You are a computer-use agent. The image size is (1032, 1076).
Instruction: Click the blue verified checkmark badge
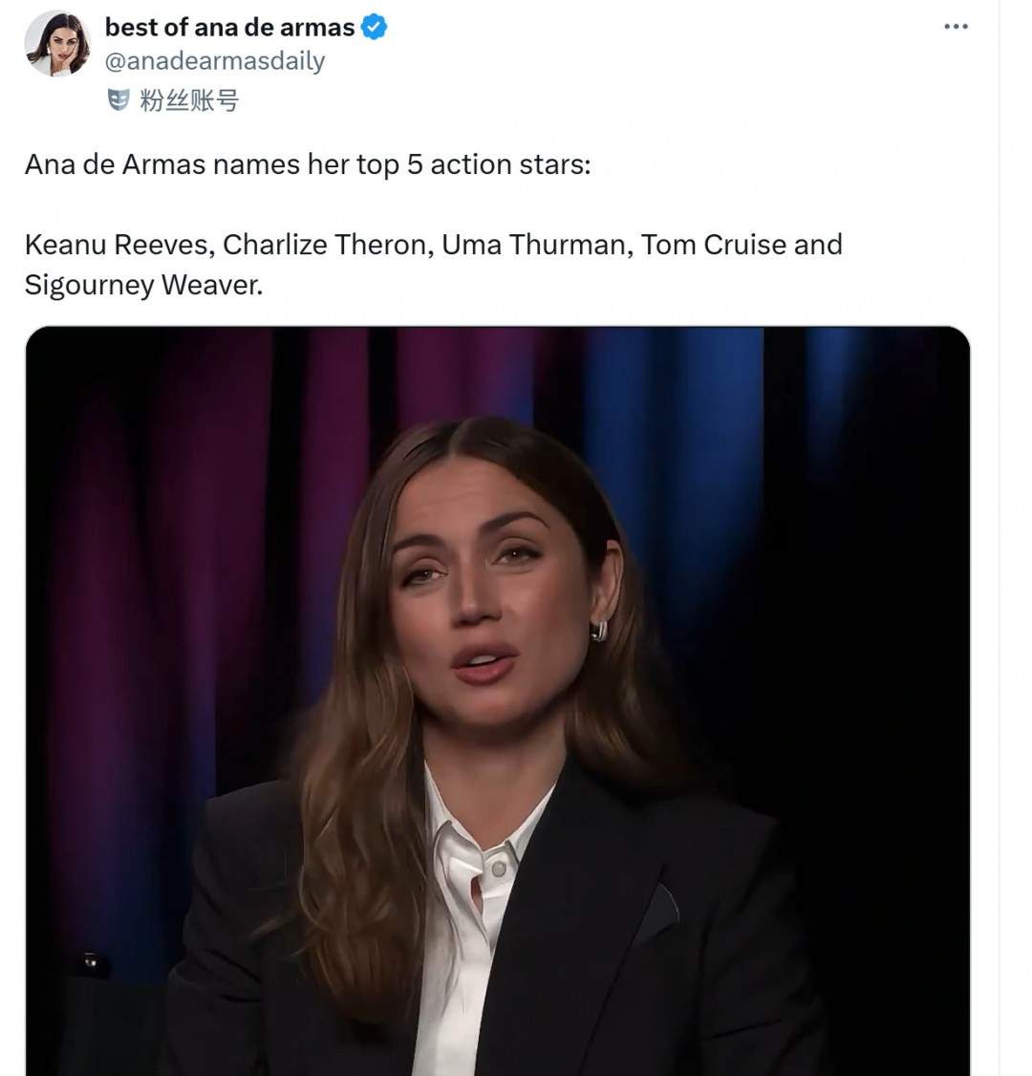pyautogui.click(x=374, y=28)
